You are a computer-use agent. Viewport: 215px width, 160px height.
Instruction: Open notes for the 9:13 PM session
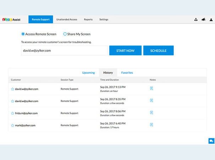(151, 88)
